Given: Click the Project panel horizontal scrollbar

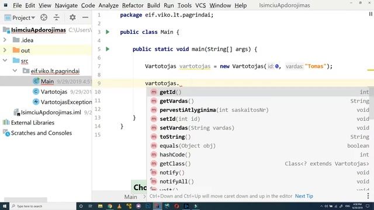Looking at the screenshot, I should [x=26, y=199].
